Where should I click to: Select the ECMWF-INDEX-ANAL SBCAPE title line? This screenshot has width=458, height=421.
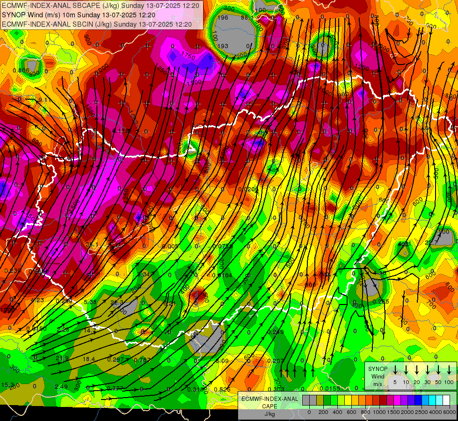tap(101, 6)
